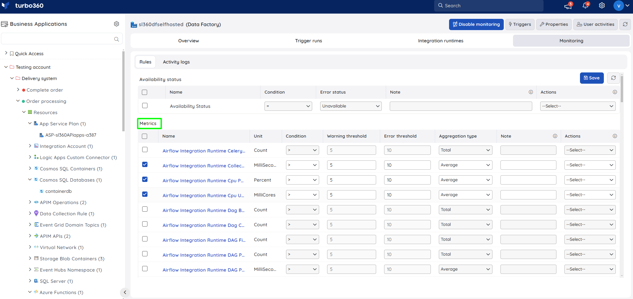Click the Azure Functions icon in tree
The width and height of the screenshot is (633, 299).
(x=36, y=292)
